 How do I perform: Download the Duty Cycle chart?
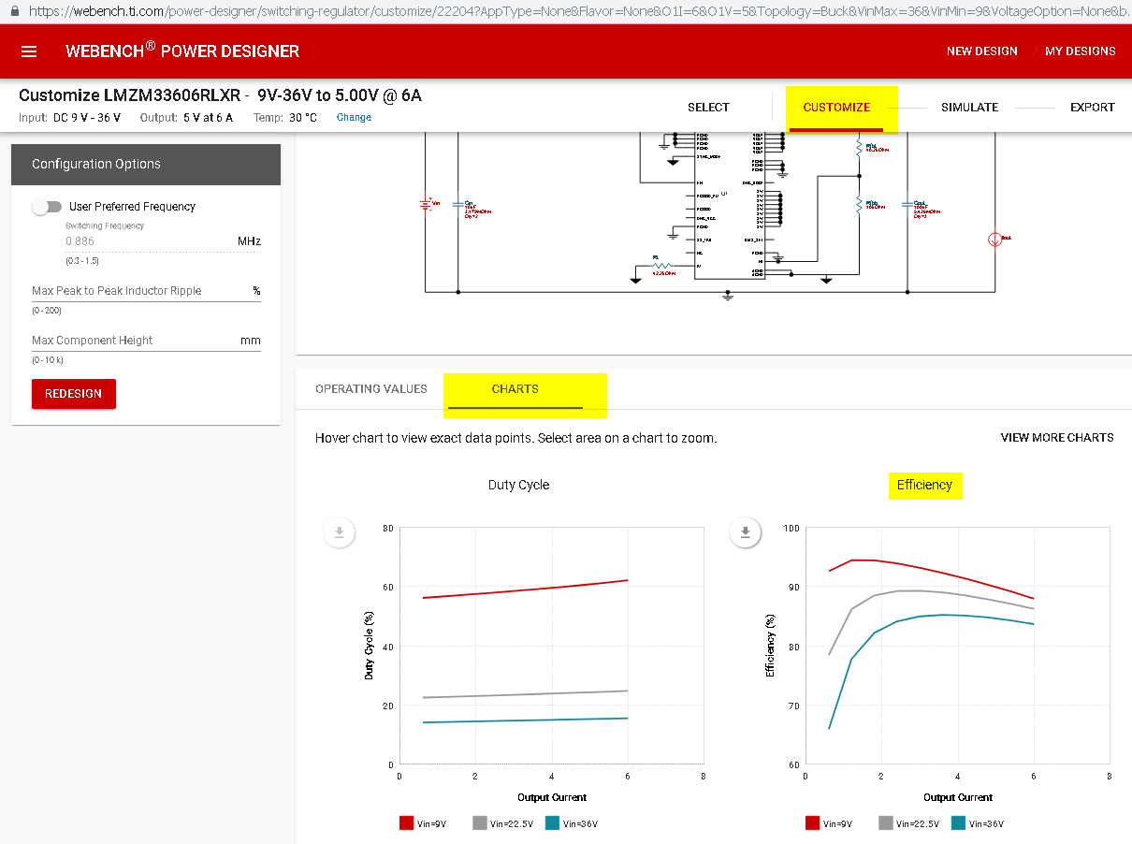point(340,533)
